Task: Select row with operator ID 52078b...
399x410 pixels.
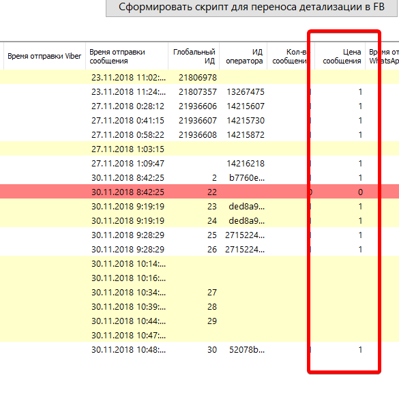Action: pyautogui.click(x=199, y=349)
